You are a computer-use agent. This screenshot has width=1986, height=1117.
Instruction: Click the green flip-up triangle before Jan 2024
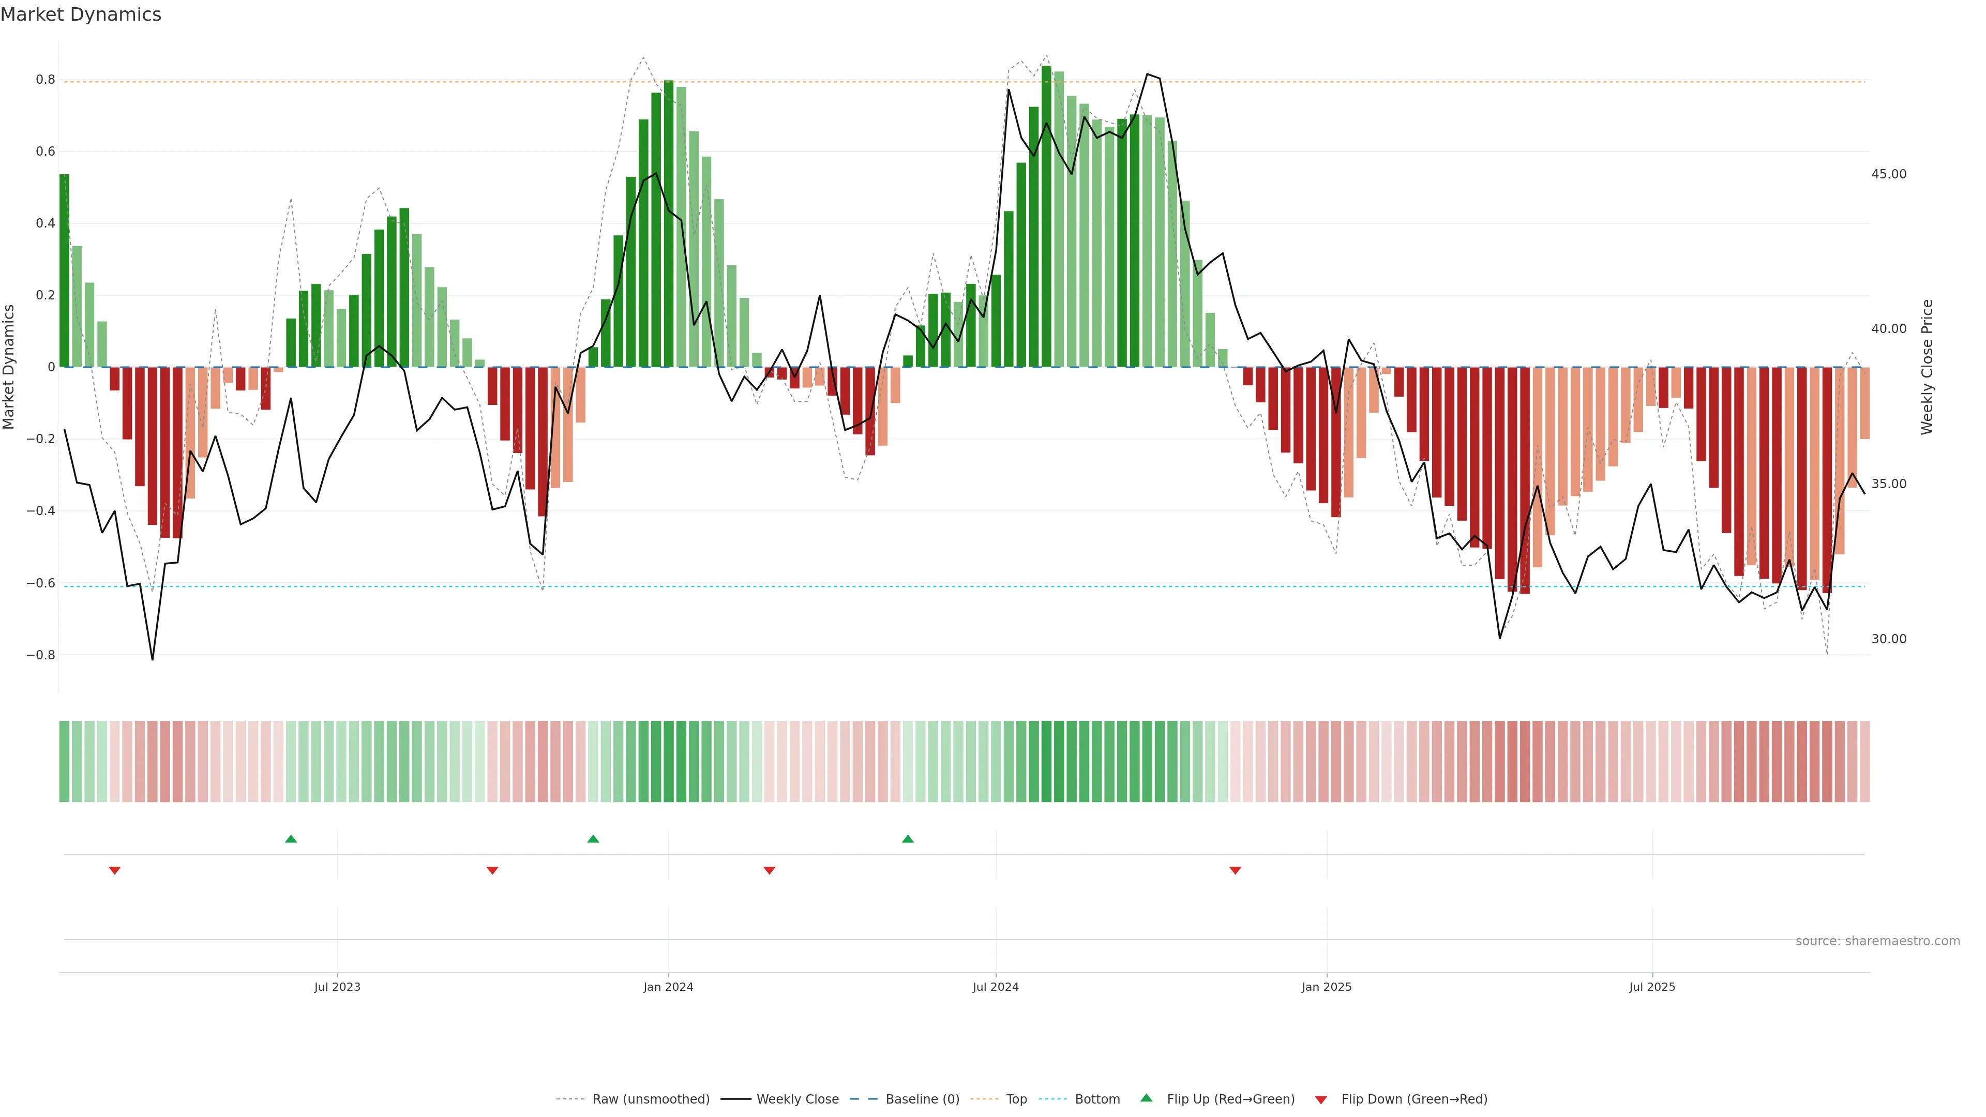(593, 839)
